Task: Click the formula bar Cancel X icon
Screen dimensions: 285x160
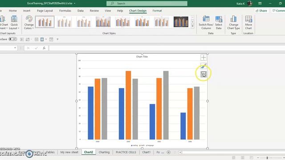Action: pyautogui.click(x=28, y=48)
